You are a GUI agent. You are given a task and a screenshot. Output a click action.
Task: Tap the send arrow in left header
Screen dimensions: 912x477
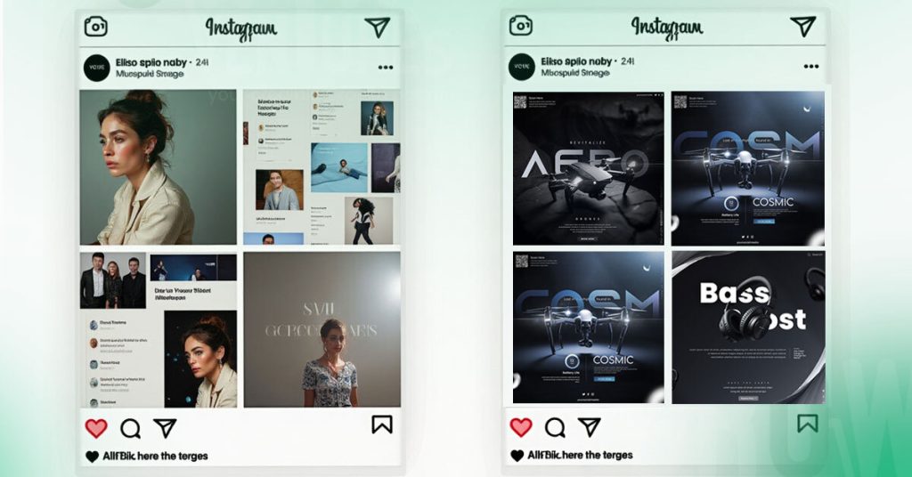378,27
